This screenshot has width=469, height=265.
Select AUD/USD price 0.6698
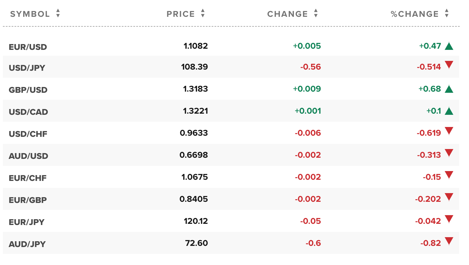tap(194, 155)
